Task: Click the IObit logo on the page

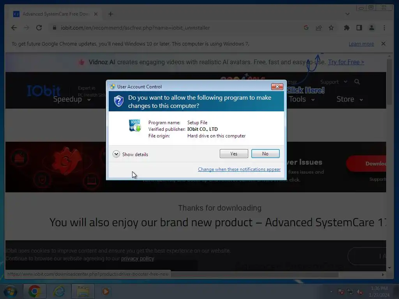Action: tap(44, 91)
